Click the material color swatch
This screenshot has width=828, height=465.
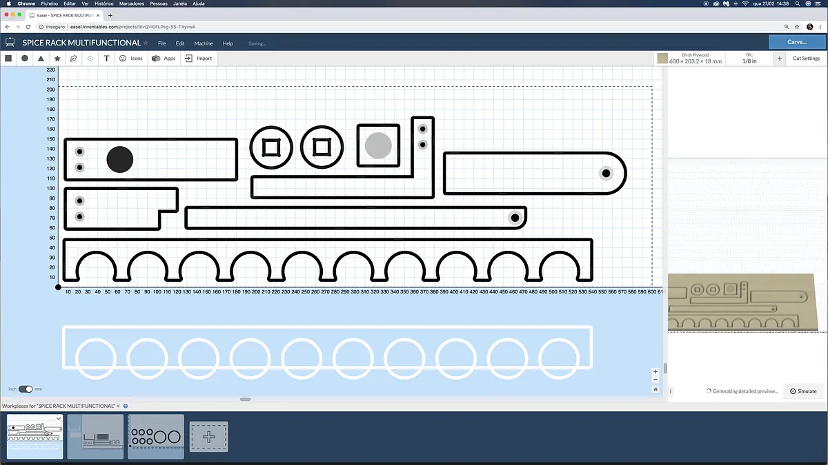tap(662, 59)
